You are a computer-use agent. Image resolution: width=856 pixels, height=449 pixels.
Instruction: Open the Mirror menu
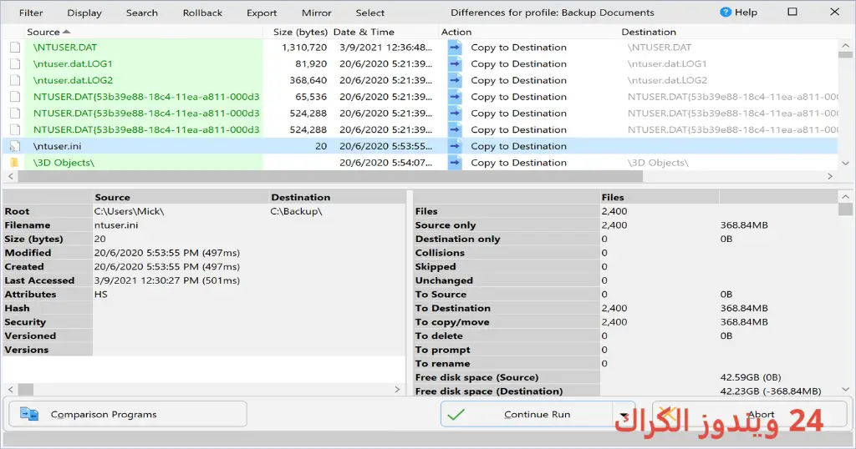coord(317,13)
